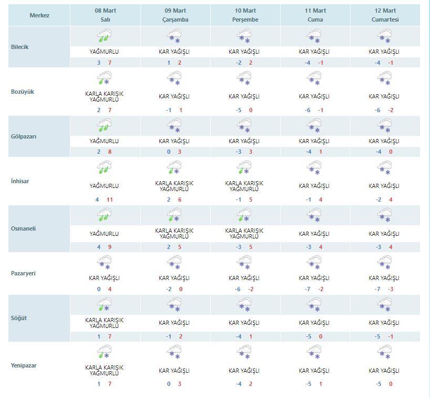Select the 10 Mart Perşembe column header
This screenshot has height=398, width=430.
245,15
